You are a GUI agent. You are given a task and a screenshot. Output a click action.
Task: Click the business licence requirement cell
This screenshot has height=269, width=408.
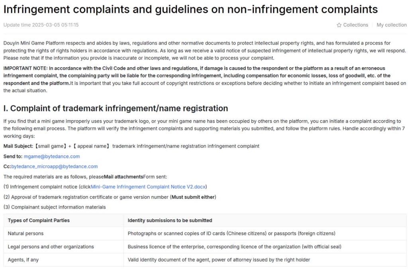pyautogui.click(x=265, y=247)
